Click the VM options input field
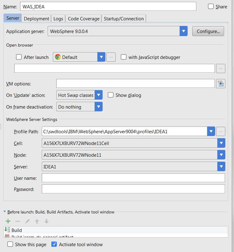 135,84
